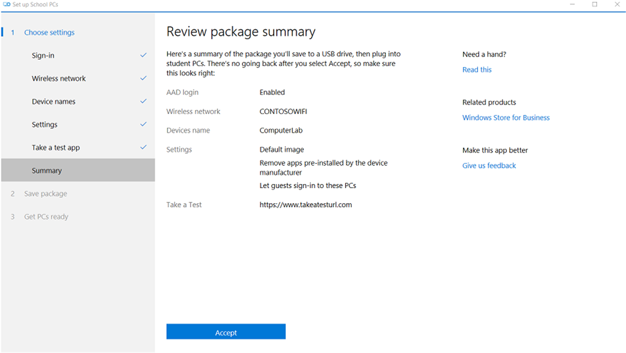The image size is (626, 353).
Task: Click the checkmark next to Settings
Action: click(143, 125)
